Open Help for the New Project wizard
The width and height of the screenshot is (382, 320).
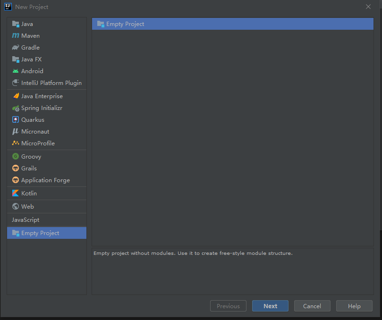(x=354, y=306)
